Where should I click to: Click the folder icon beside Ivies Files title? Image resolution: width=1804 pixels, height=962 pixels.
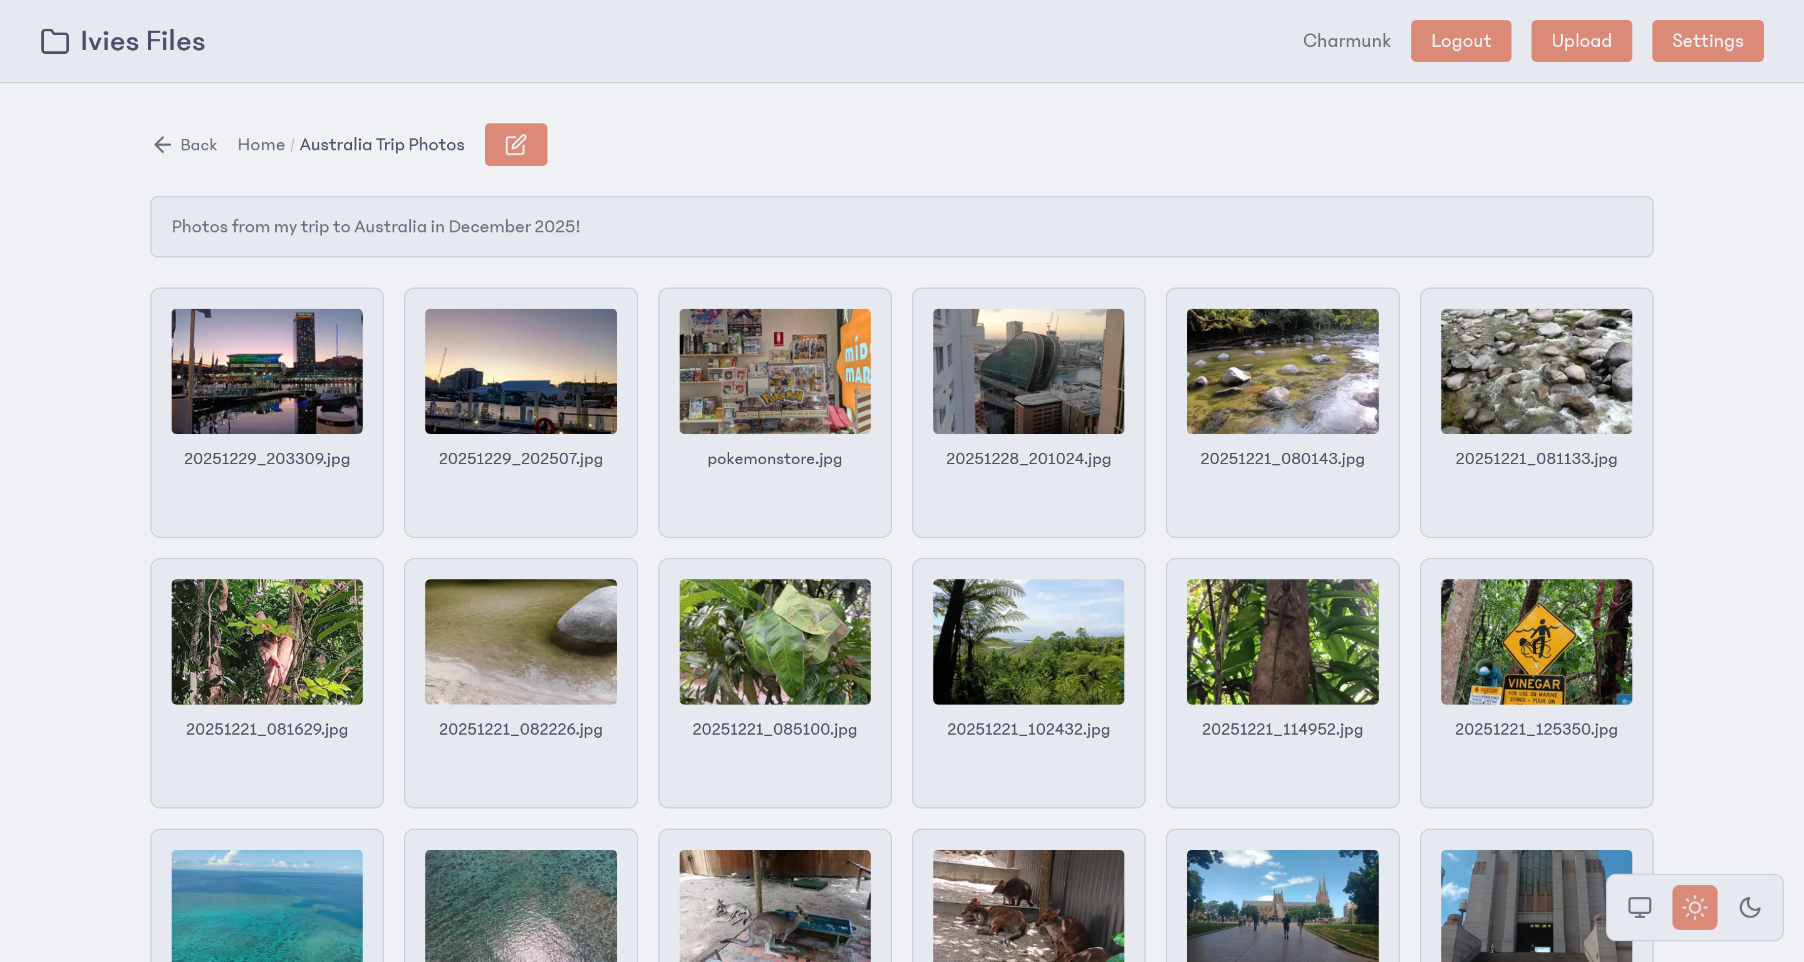pyautogui.click(x=53, y=41)
